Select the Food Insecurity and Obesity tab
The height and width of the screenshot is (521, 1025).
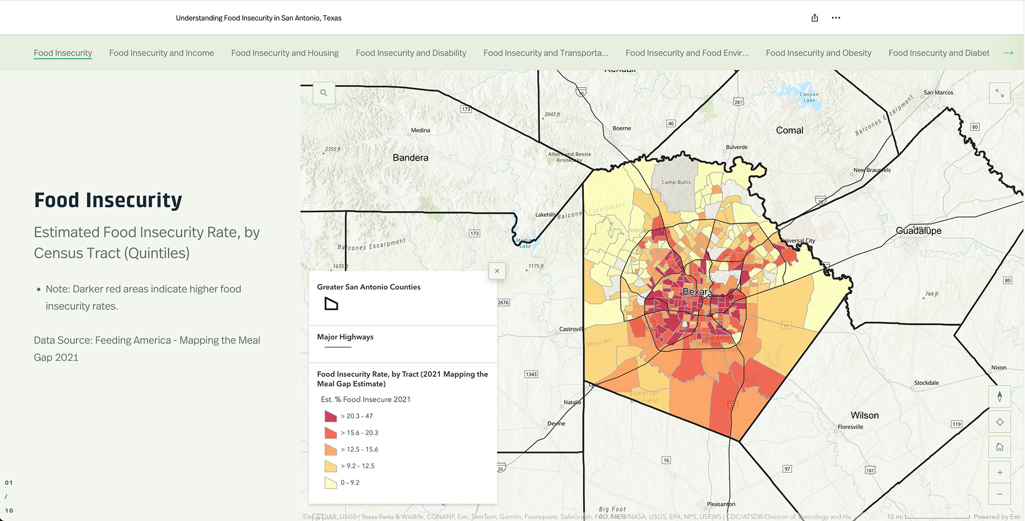pyautogui.click(x=818, y=53)
